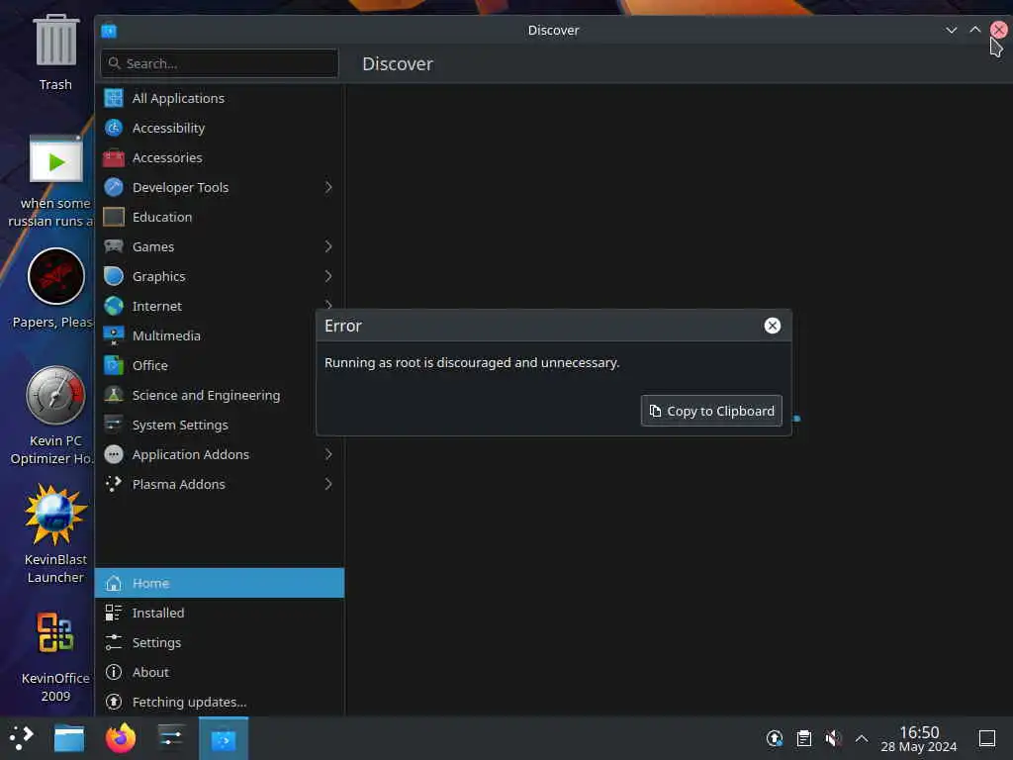This screenshot has width=1013, height=760.
Task: Open System Settings from the taskbar
Action: coord(170,738)
